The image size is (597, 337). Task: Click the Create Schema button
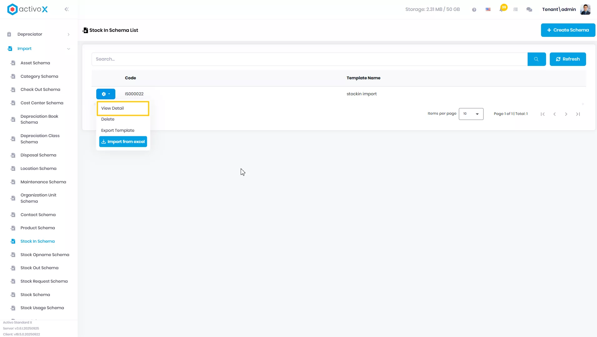click(x=568, y=30)
